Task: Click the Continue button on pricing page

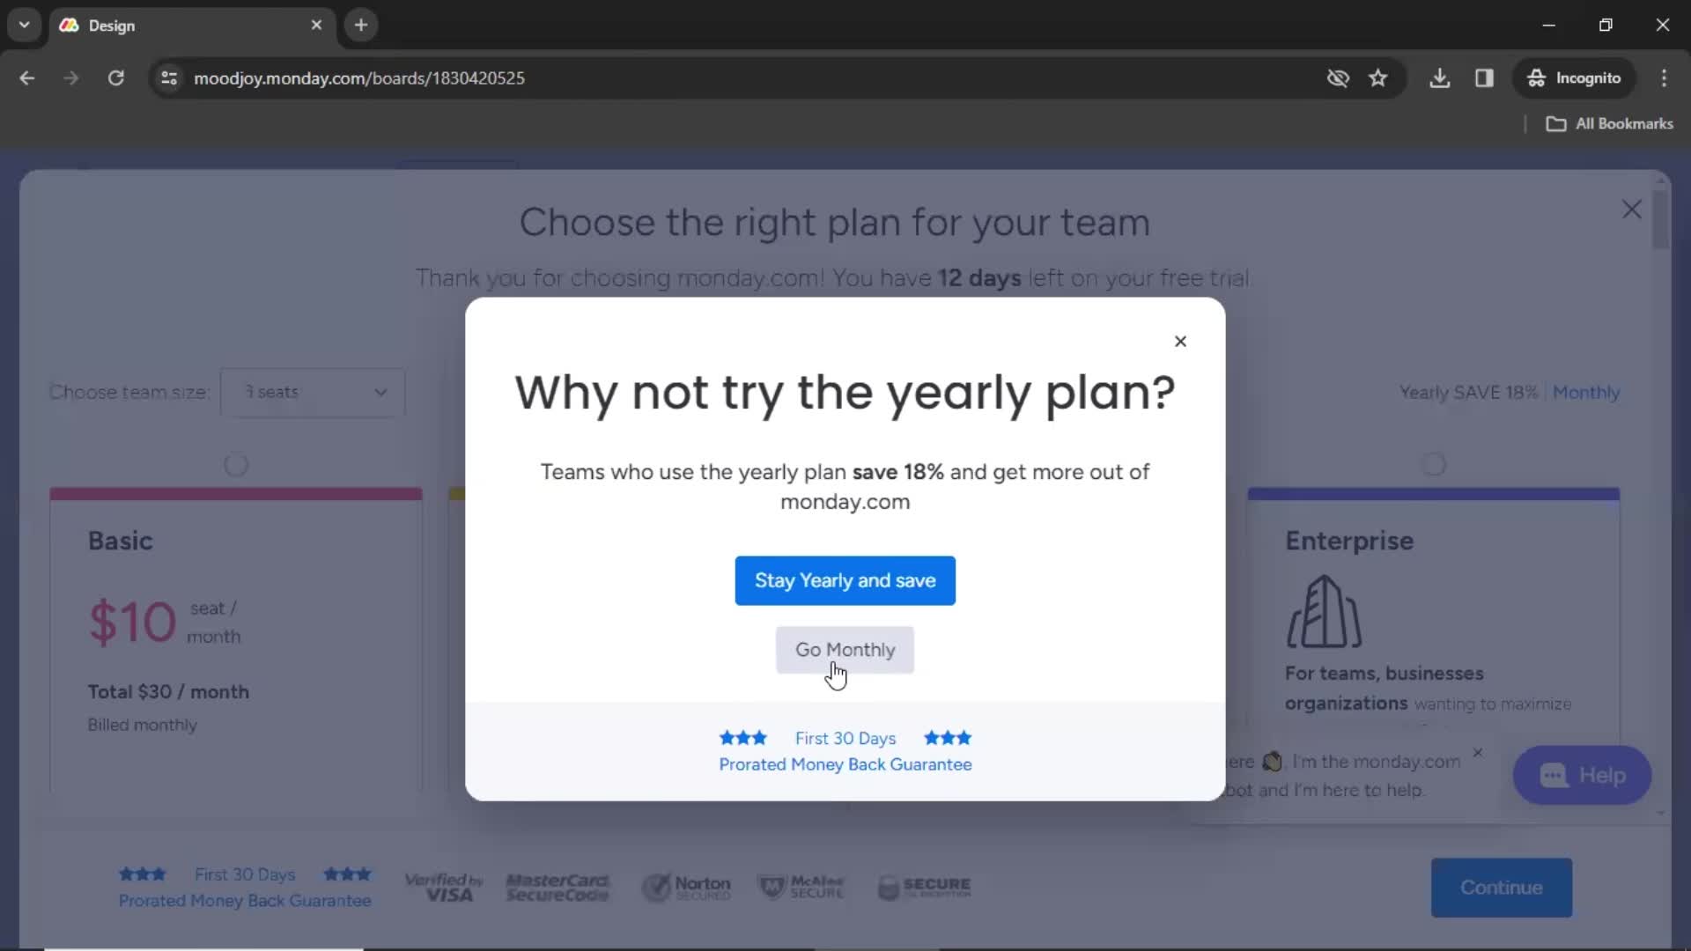Action: click(x=1502, y=887)
